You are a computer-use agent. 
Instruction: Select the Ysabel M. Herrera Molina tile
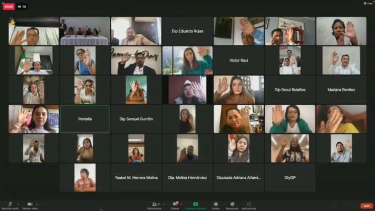(136, 177)
